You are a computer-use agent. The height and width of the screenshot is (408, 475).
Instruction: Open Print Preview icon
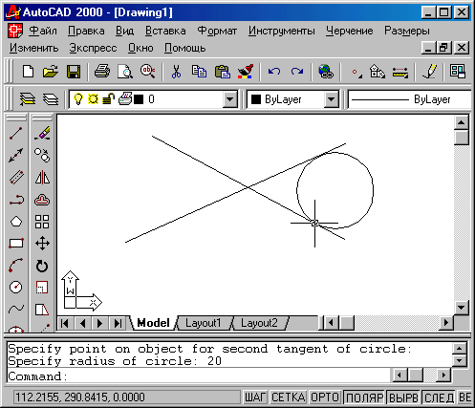tap(125, 72)
